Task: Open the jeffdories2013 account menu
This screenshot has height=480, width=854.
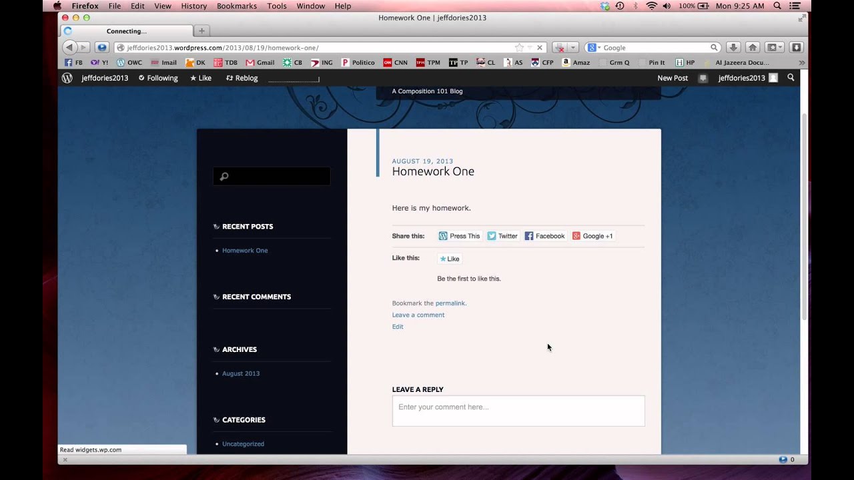Action: click(748, 78)
